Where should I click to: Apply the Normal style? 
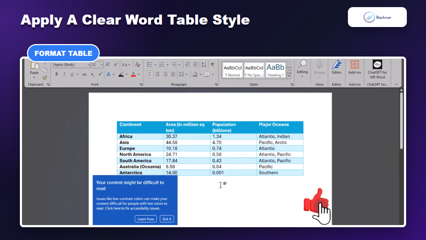pyautogui.click(x=233, y=70)
